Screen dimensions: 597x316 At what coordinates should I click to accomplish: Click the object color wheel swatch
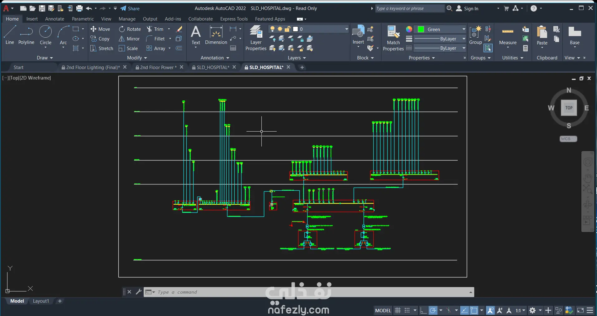coord(409,29)
